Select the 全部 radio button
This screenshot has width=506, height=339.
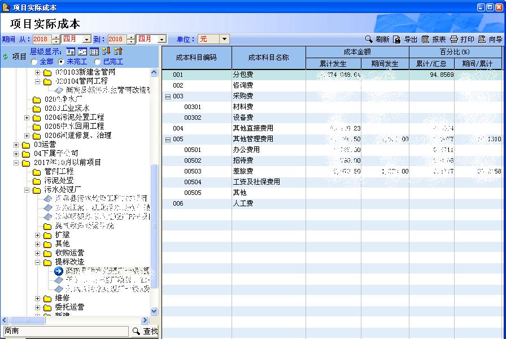coord(34,62)
